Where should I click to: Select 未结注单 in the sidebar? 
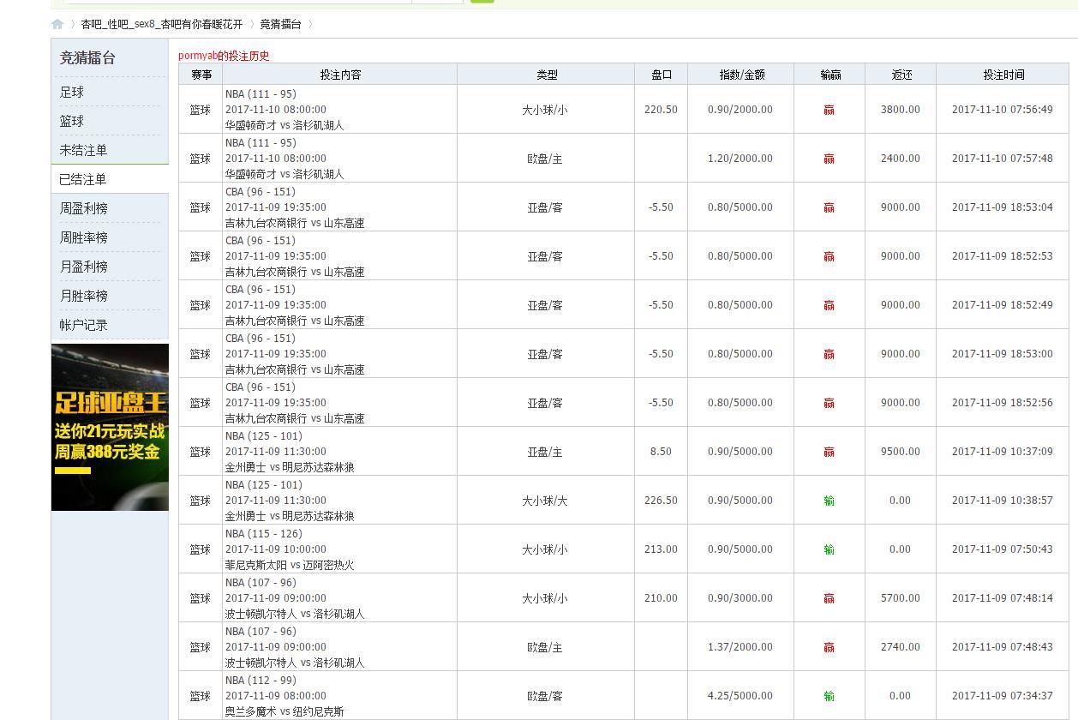pyautogui.click(x=83, y=150)
